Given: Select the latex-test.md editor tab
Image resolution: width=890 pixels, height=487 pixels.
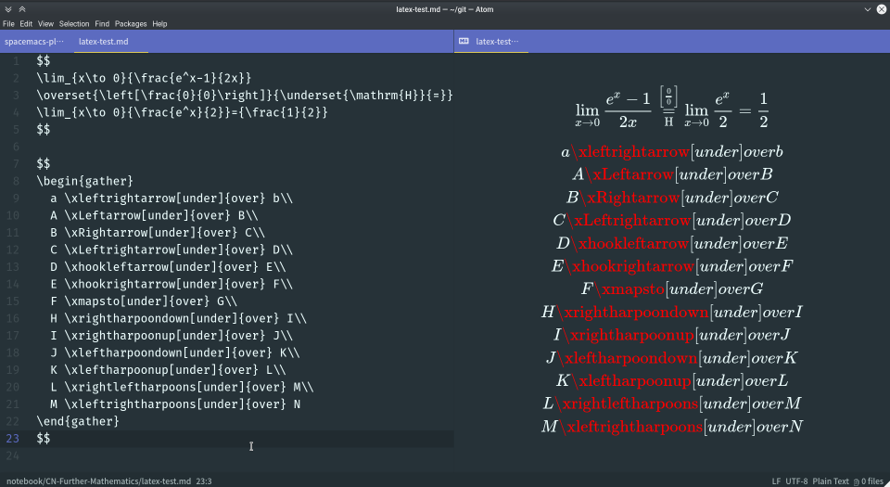Looking at the screenshot, I should [x=103, y=42].
